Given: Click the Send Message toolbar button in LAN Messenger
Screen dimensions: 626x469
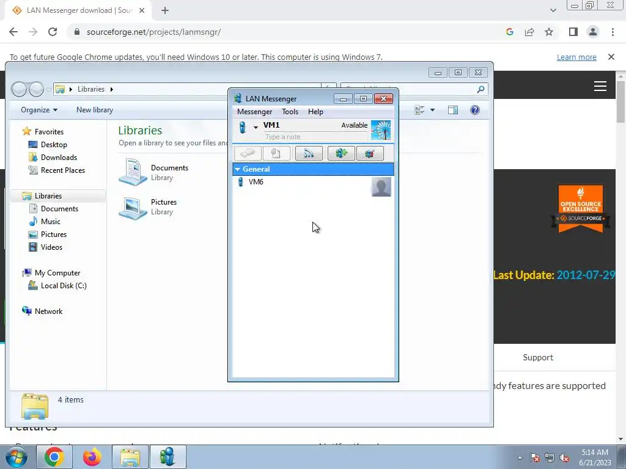Looking at the screenshot, I should [x=248, y=153].
